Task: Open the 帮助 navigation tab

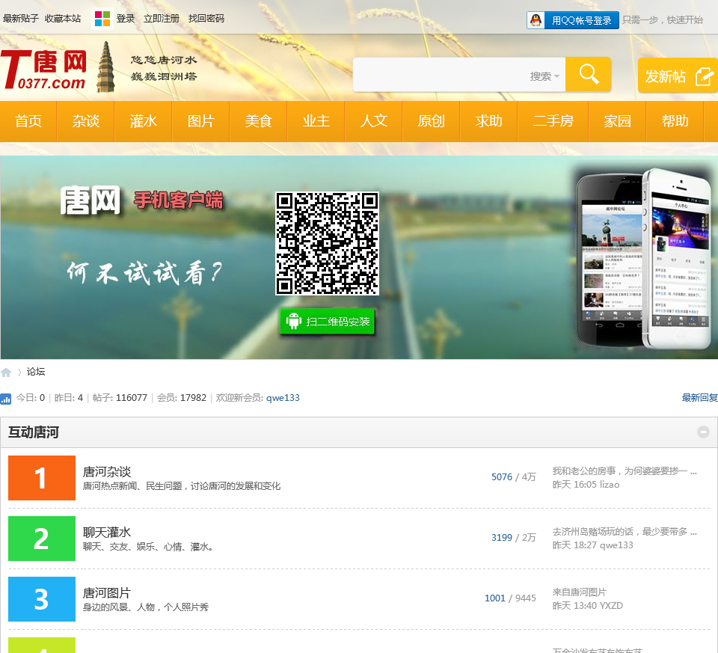Action: pos(675,121)
